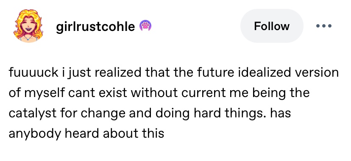Click the word "myself" in the second line
The height and width of the screenshot is (161, 351).
click(45, 93)
